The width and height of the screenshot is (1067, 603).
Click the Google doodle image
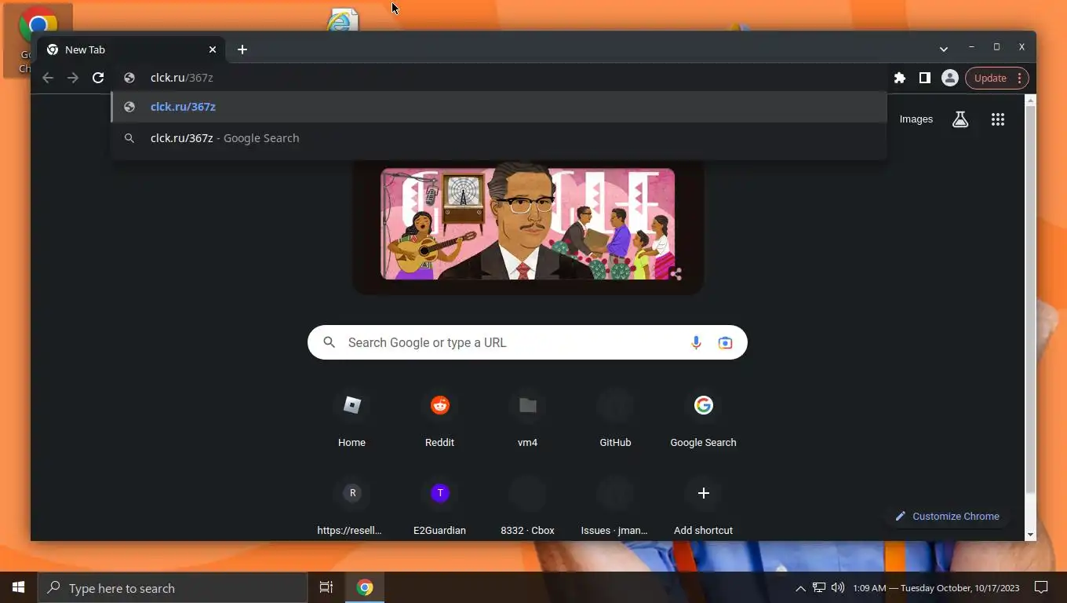pos(527,224)
